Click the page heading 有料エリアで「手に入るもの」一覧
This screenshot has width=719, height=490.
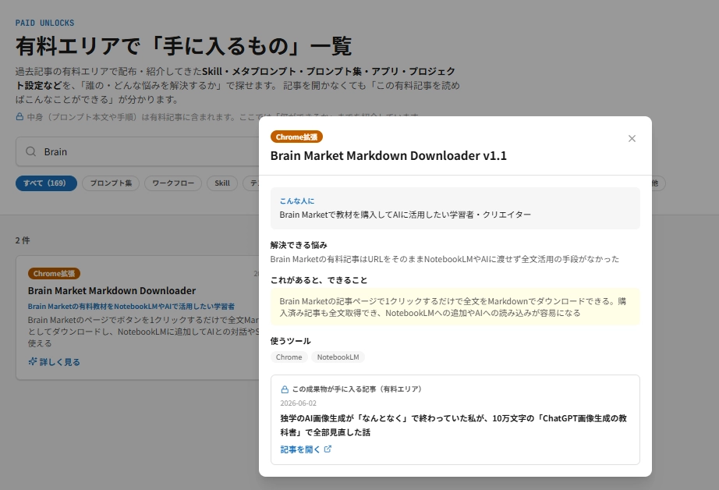[183, 46]
